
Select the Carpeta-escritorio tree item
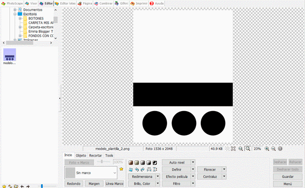41,27
